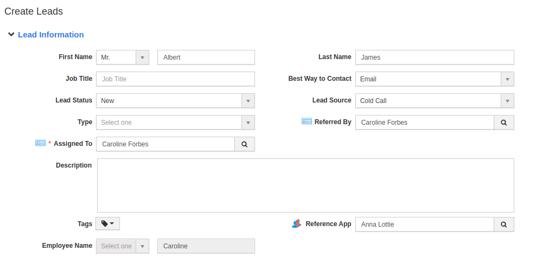Click inside the Description text area
536x263 pixels.
(305, 185)
